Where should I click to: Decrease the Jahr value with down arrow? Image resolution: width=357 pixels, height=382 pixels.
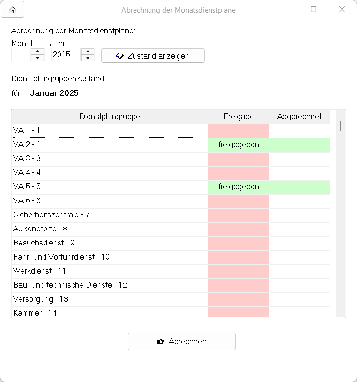pyautogui.click(x=88, y=58)
